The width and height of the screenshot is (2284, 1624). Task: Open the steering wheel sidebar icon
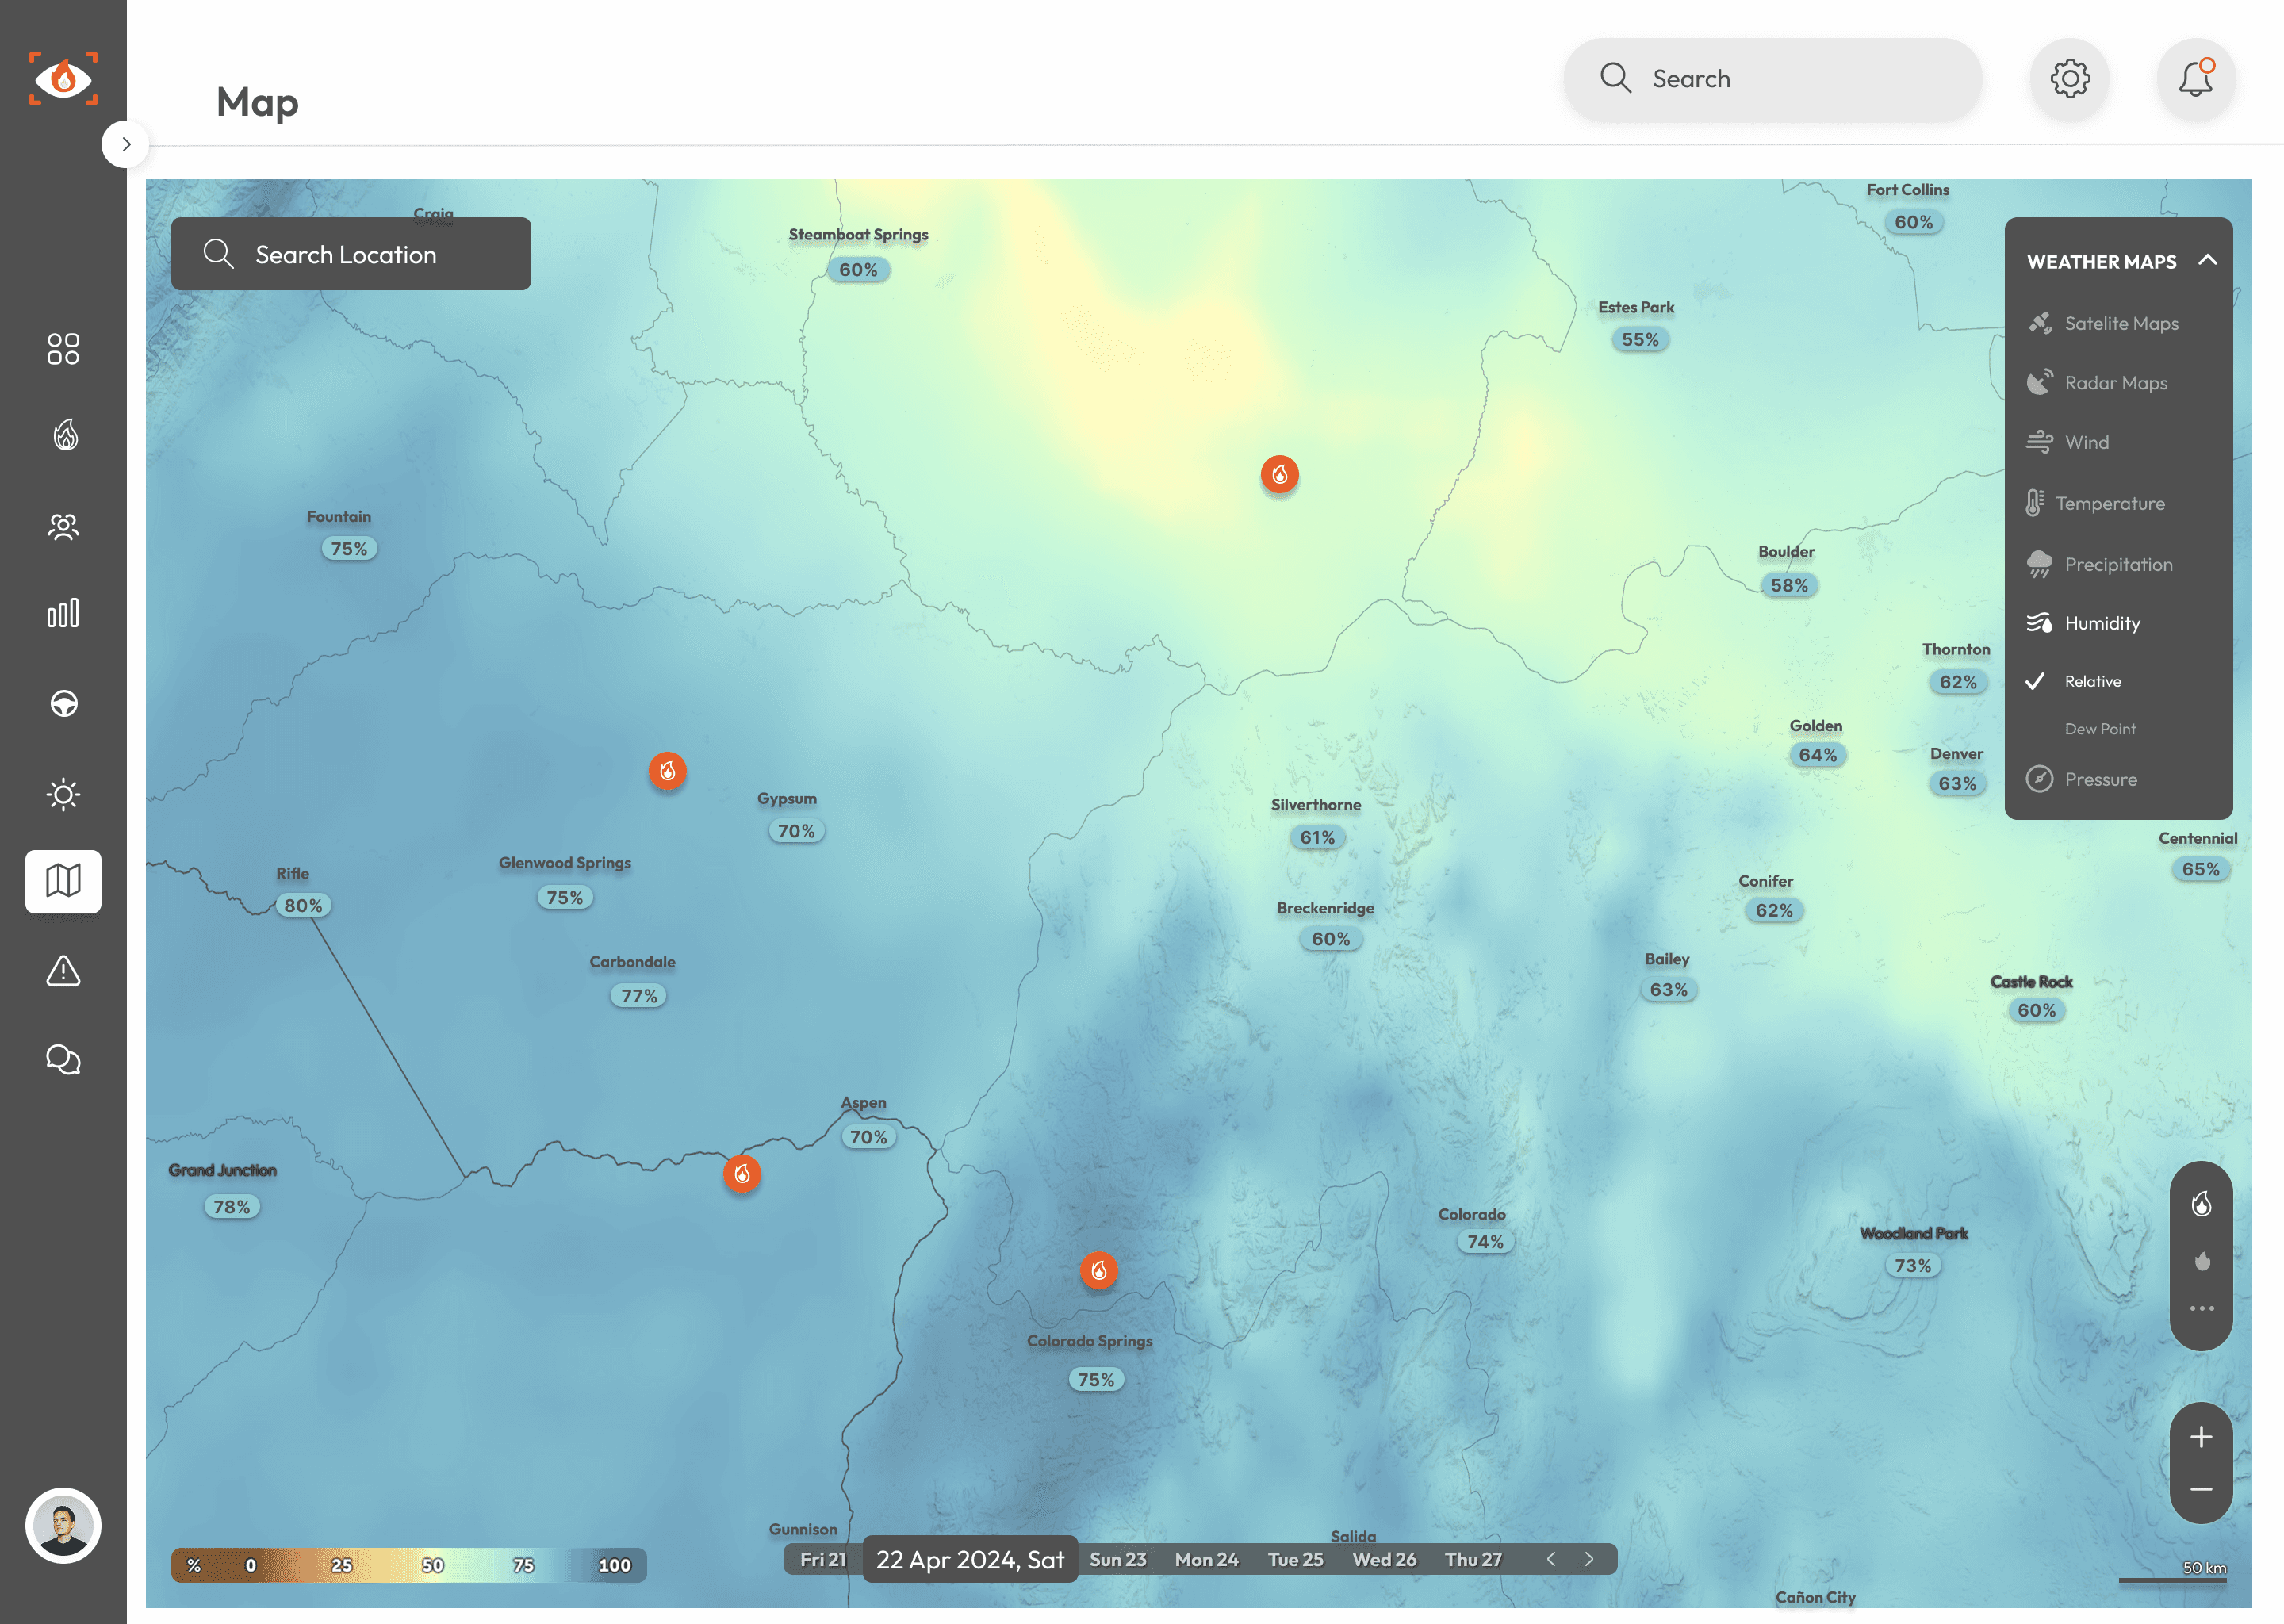pyautogui.click(x=63, y=704)
